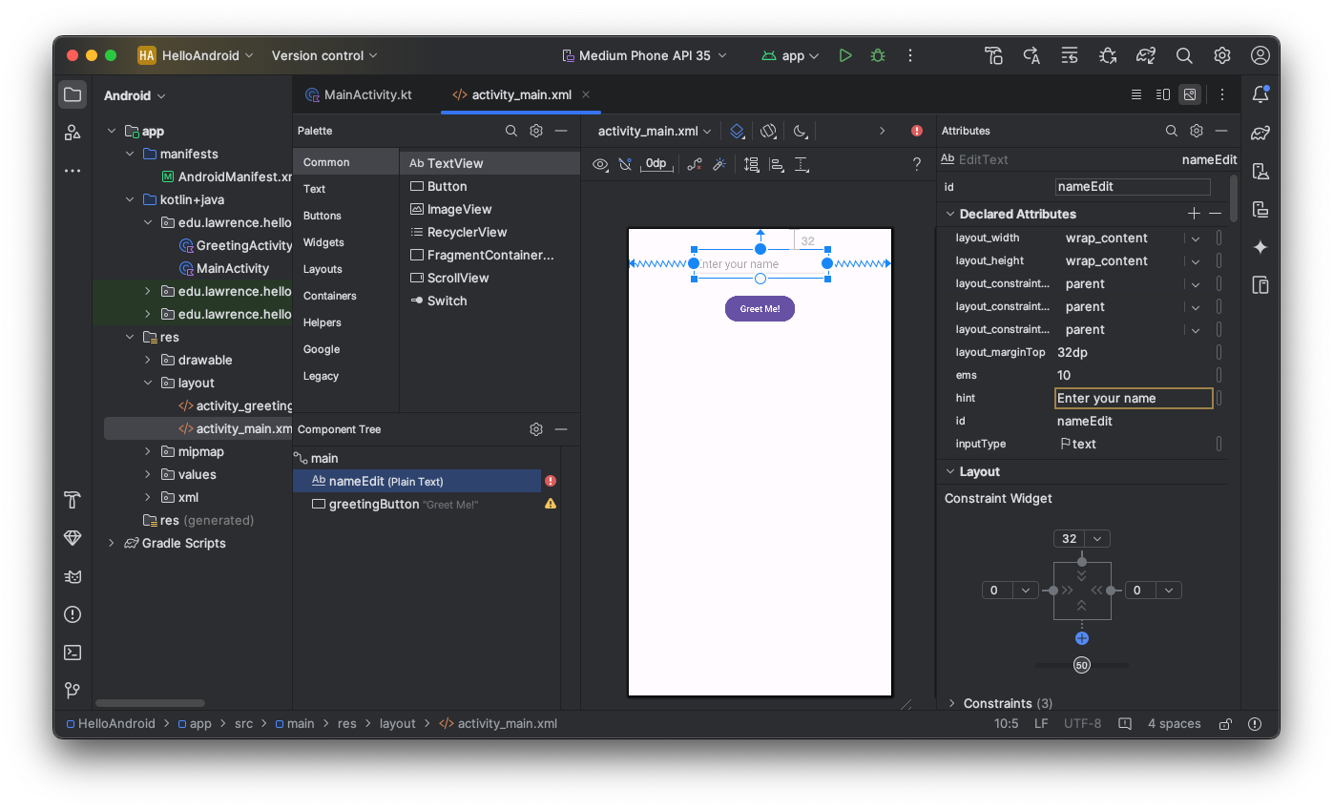
Task: Open top margin 32 dropdown in Constraint Widget
Action: point(1098,539)
